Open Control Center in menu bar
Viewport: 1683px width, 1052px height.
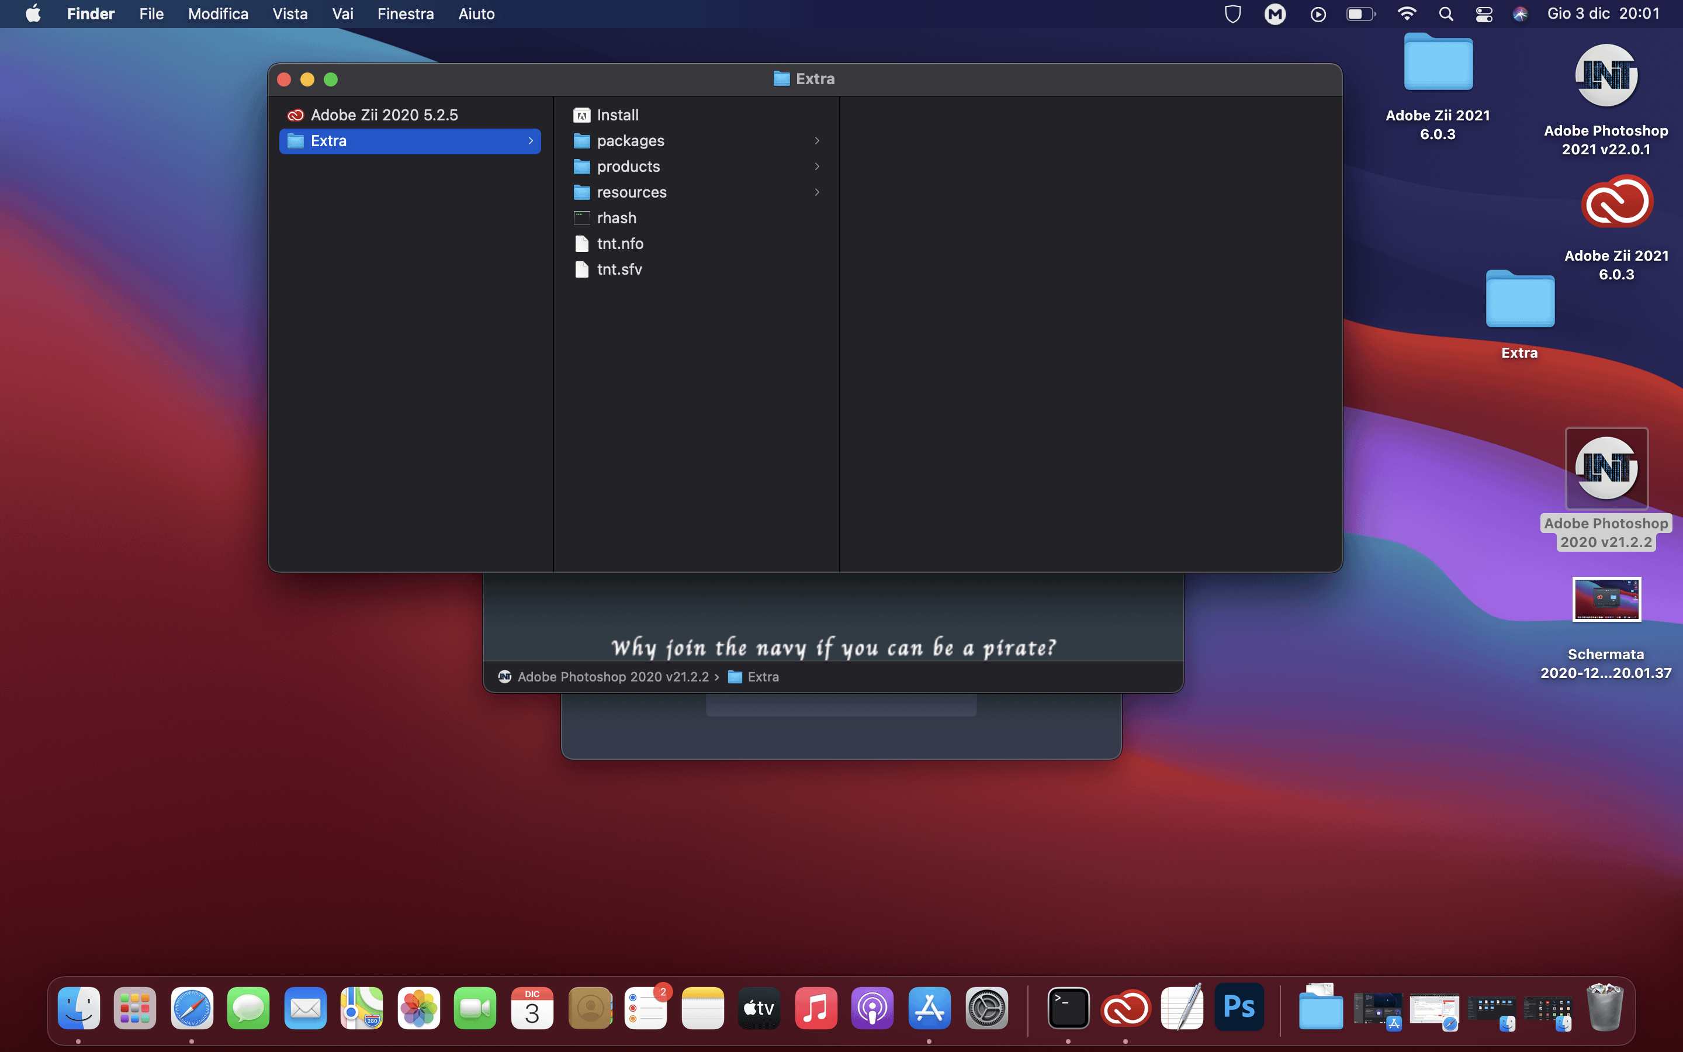coord(1484,14)
